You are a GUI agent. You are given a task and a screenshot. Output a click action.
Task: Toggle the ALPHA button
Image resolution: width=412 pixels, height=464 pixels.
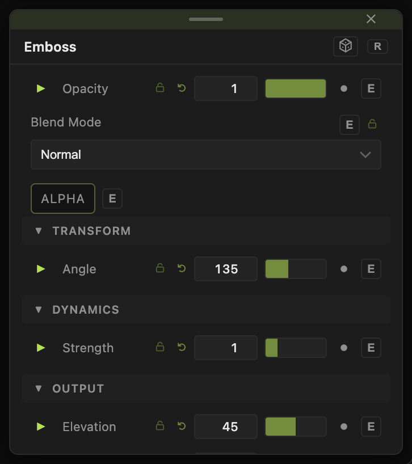(63, 199)
